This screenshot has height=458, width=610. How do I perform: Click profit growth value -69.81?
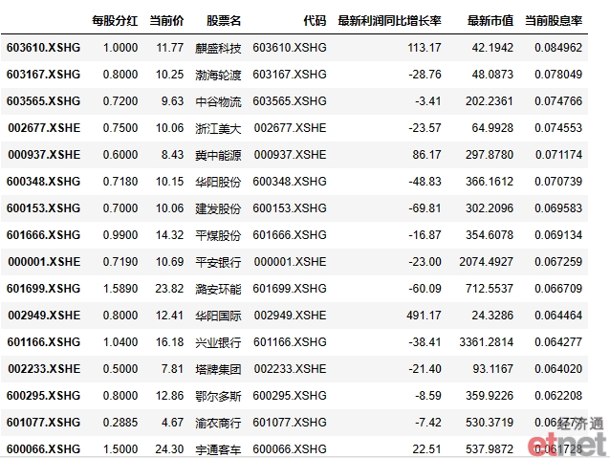(425, 208)
